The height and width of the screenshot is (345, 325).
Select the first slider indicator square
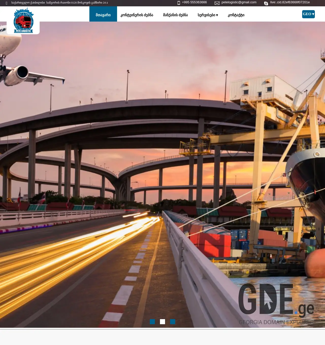click(152, 322)
